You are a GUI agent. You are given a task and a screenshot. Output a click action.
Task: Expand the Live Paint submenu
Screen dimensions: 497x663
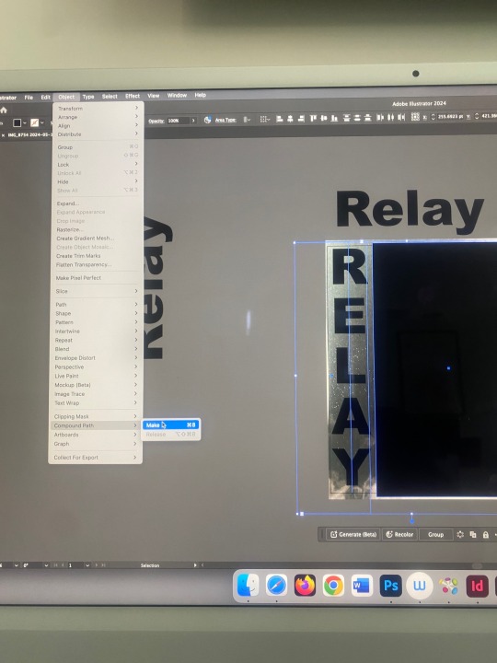(95, 376)
